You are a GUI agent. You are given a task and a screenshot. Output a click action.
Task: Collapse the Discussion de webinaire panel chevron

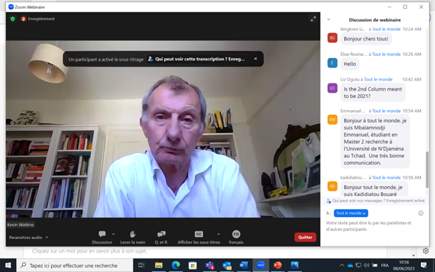(328, 19)
